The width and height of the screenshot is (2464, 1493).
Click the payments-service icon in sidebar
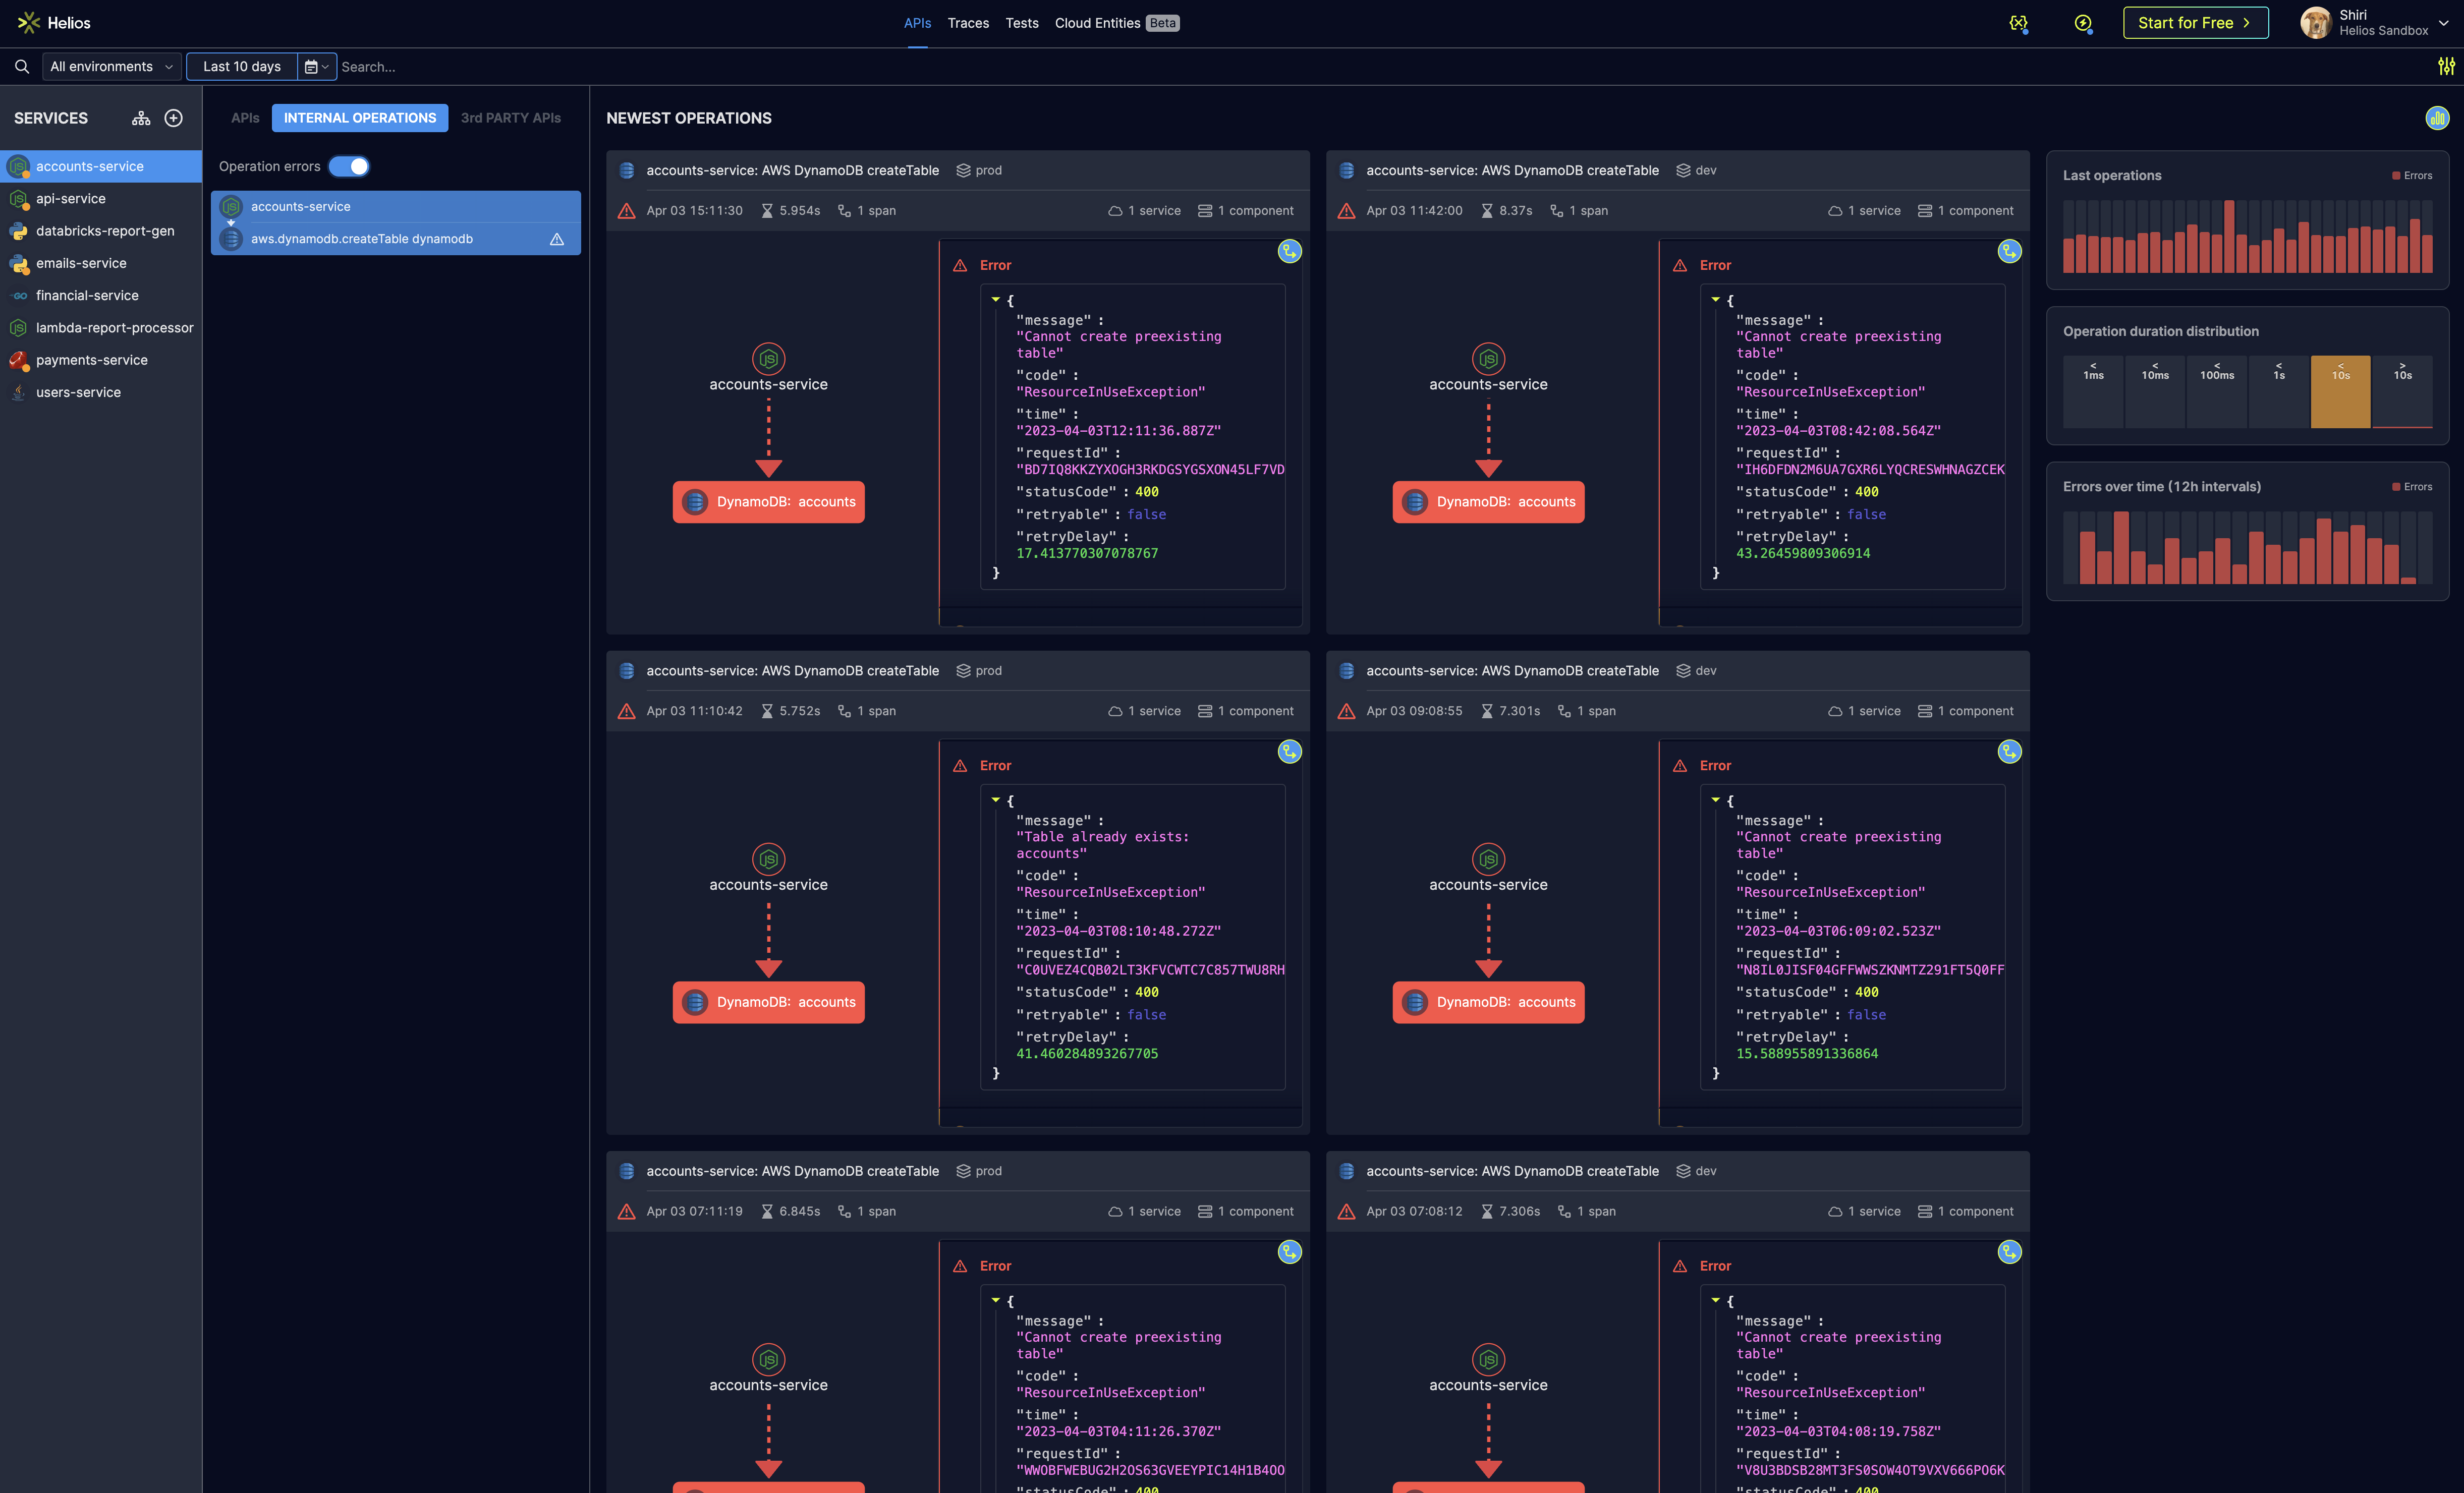click(x=18, y=360)
